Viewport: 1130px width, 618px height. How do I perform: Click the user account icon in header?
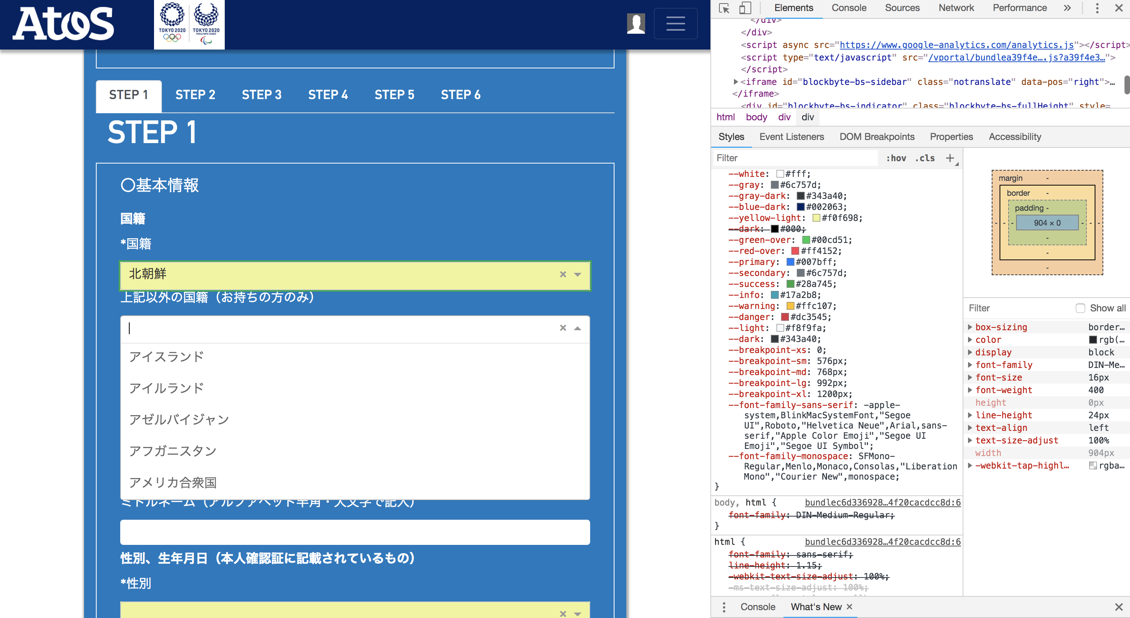[636, 24]
